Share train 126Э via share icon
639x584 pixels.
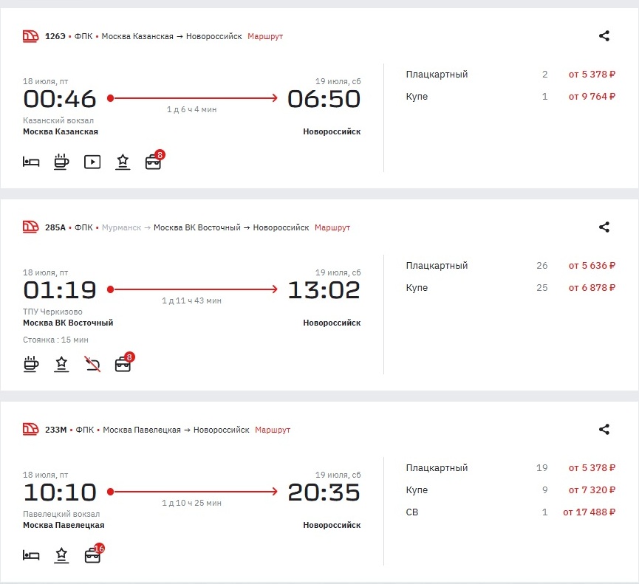tap(604, 35)
